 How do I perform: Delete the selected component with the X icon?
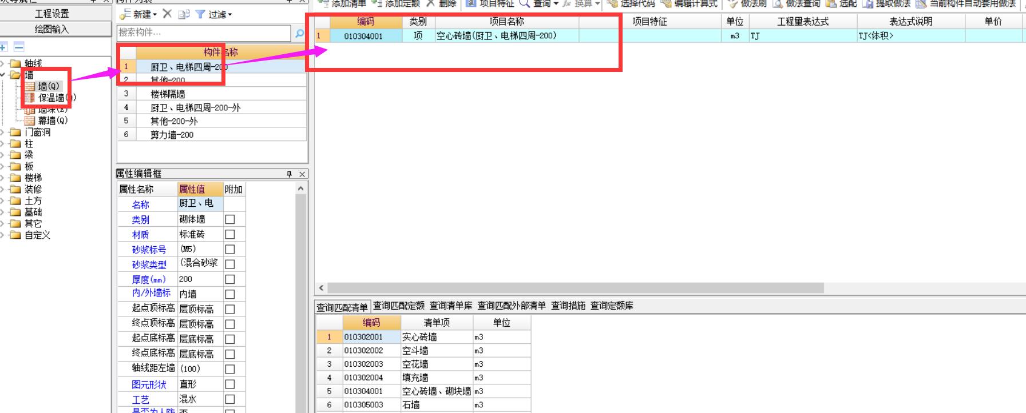pos(167,14)
